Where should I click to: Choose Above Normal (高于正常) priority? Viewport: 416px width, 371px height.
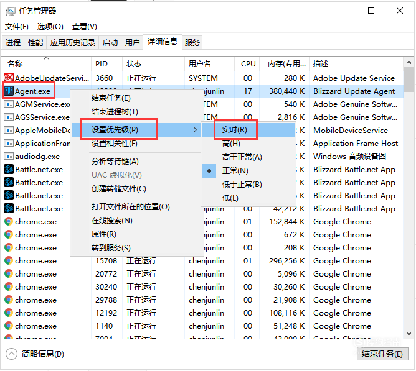(248, 157)
